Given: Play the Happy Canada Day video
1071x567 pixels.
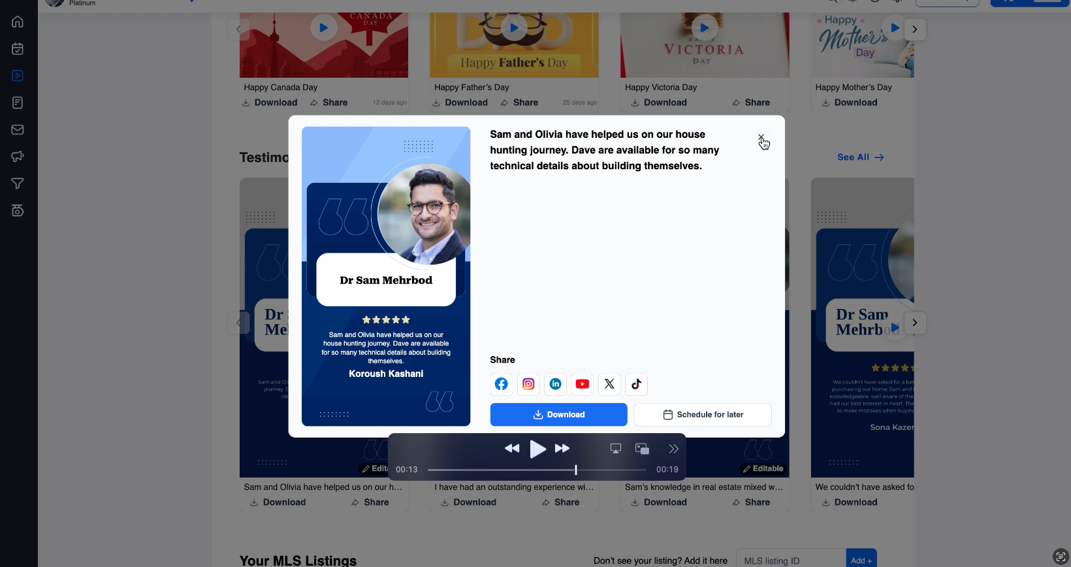Looking at the screenshot, I should click(x=323, y=28).
